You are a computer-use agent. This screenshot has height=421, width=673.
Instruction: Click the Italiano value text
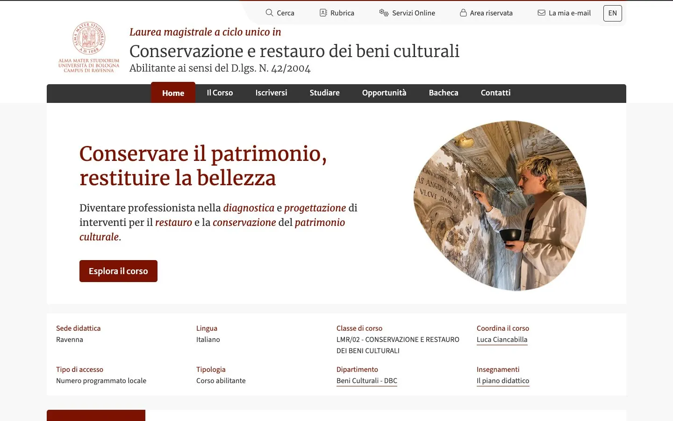[208, 340]
